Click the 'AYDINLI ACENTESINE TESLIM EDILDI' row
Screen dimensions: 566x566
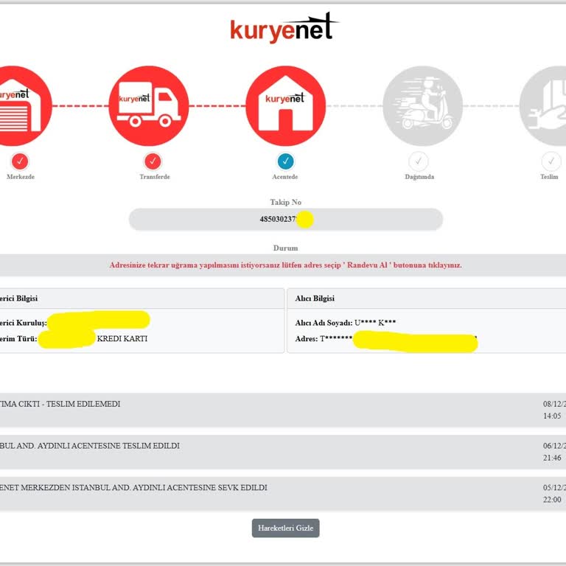(x=283, y=452)
